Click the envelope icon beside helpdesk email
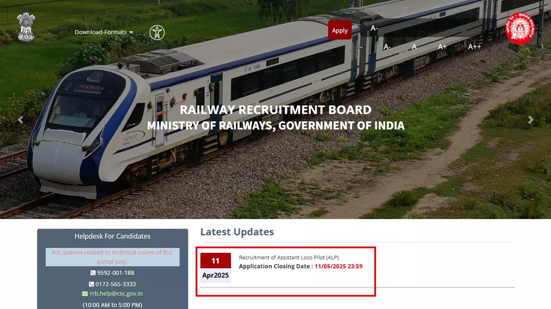 tap(85, 294)
